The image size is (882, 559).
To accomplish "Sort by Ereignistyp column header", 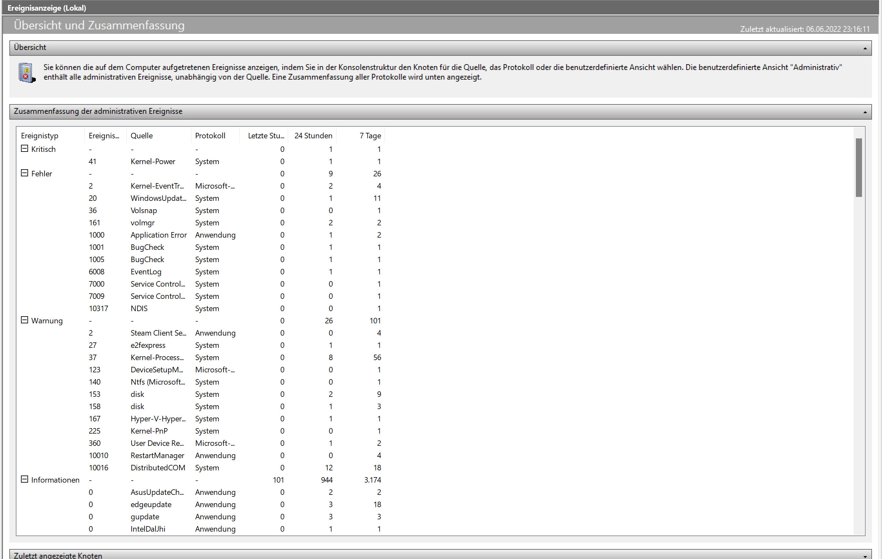I will coord(40,136).
